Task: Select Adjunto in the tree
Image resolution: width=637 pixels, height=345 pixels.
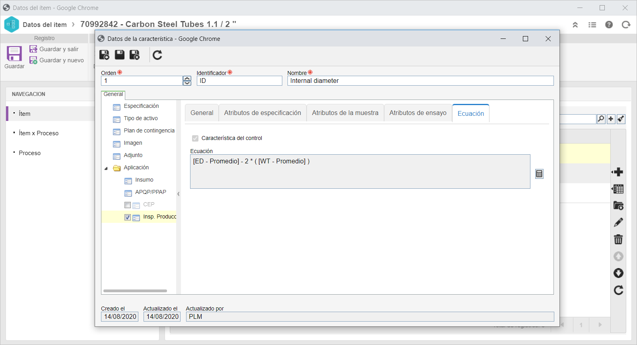Action: [133, 155]
